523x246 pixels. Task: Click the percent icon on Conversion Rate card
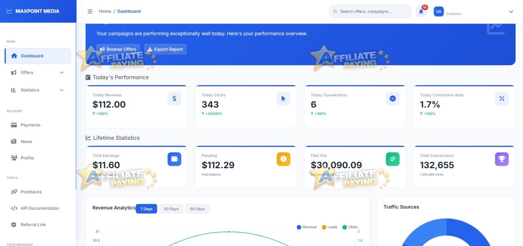(x=502, y=99)
